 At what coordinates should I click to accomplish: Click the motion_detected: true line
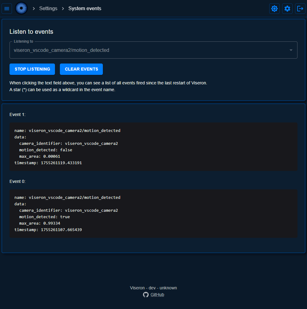pyautogui.click(x=45, y=217)
